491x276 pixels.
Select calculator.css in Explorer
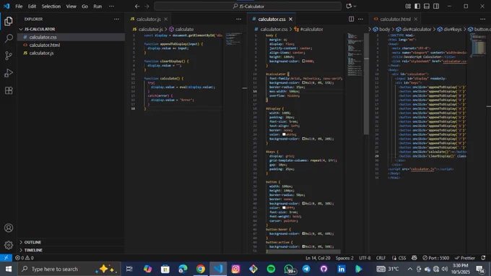tap(71, 37)
